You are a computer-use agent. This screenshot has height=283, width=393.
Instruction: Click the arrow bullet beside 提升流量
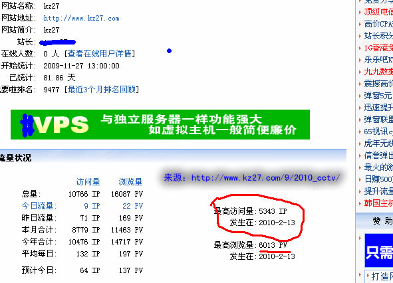pyautogui.click(x=360, y=191)
